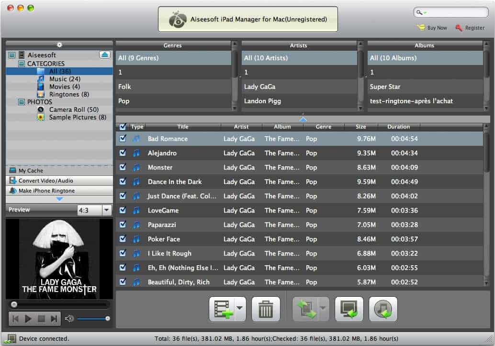Click the Next track button
Viewport: 495px width, 346px height.
[54, 319]
